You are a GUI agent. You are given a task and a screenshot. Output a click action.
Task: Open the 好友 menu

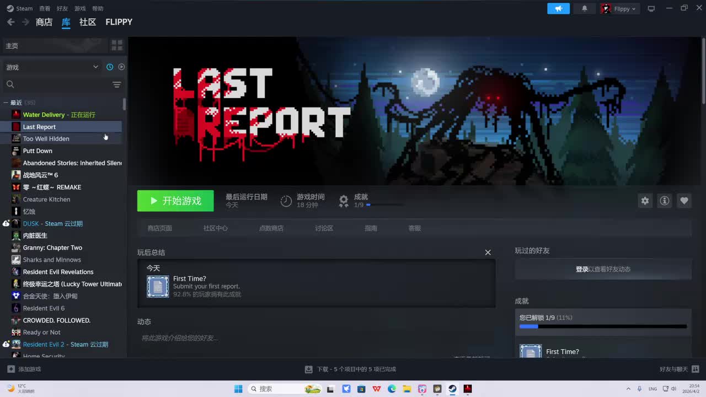pyautogui.click(x=62, y=8)
